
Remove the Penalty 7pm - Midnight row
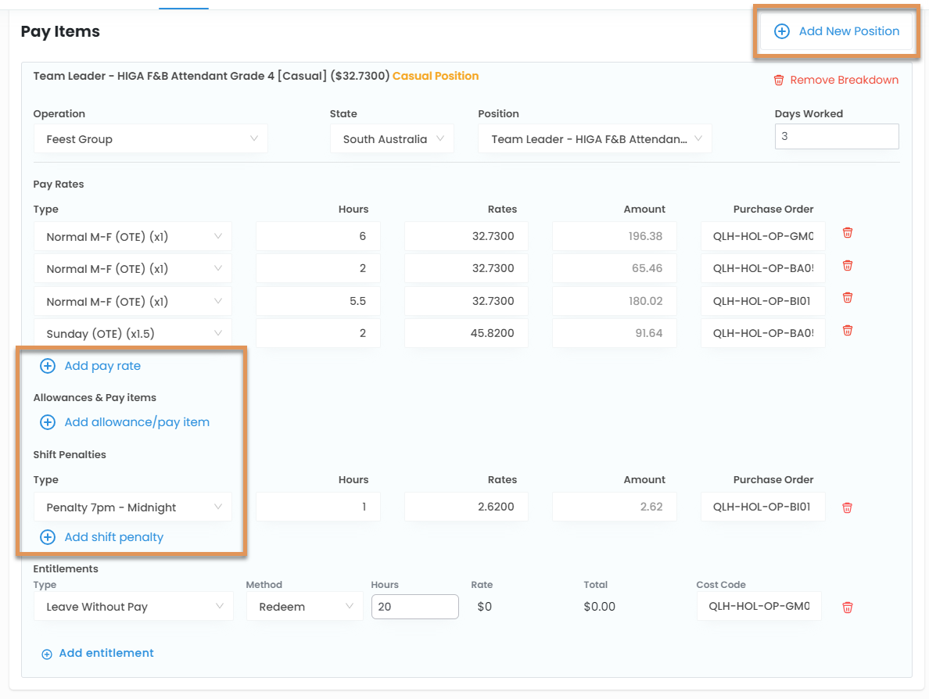pyautogui.click(x=847, y=507)
